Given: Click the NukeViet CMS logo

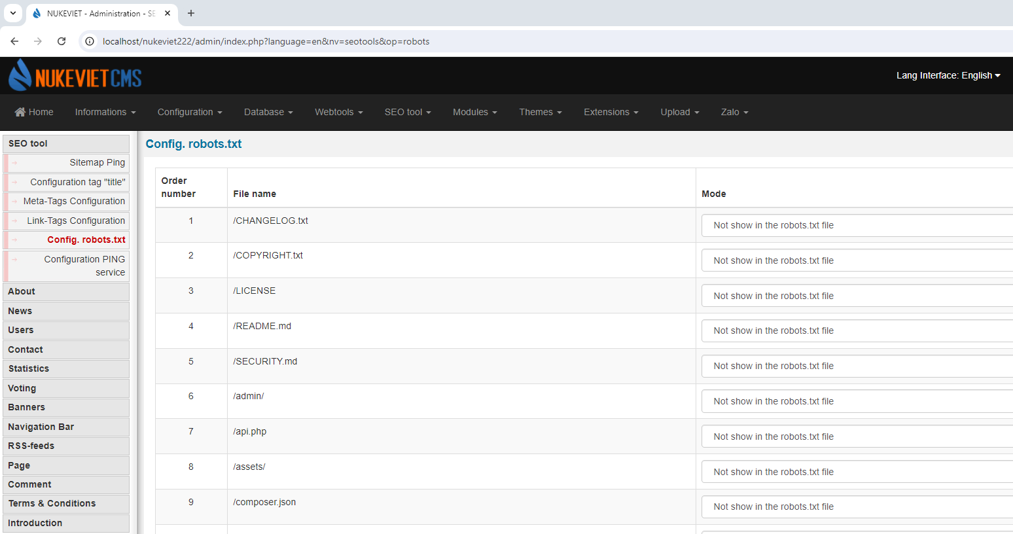Looking at the screenshot, I should click(x=75, y=75).
